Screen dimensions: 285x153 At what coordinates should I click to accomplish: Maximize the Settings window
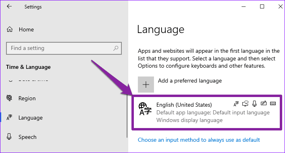[x=262, y=6]
